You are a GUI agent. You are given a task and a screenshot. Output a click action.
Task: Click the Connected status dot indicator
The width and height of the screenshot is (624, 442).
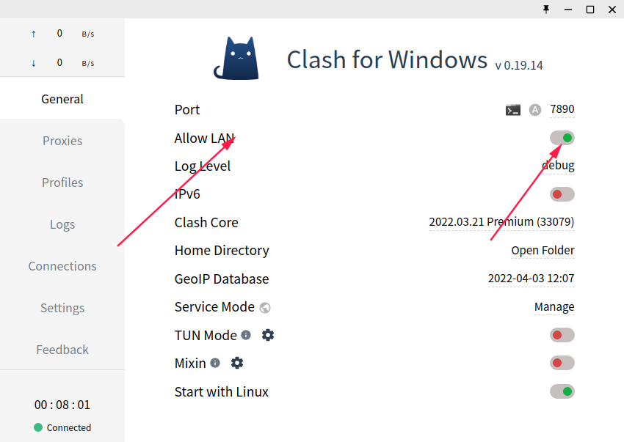click(36, 427)
